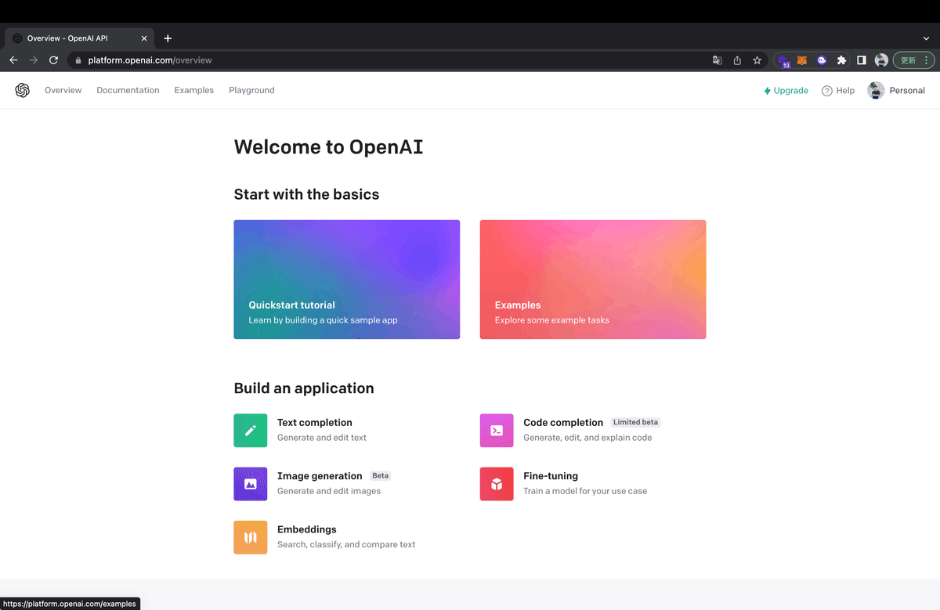Click the 'Welcome to OpenAI' heading

(x=328, y=147)
